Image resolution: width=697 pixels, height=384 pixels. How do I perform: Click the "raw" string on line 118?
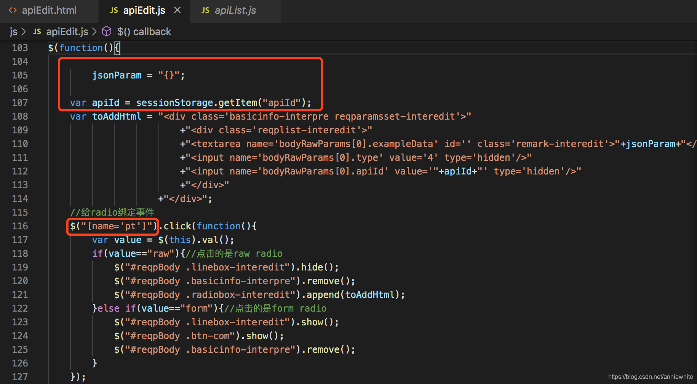pyautogui.click(x=161, y=253)
